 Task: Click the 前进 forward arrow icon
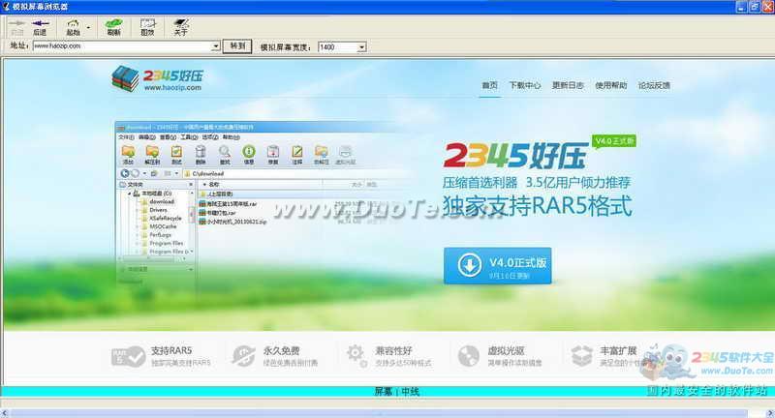[x=17, y=23]
